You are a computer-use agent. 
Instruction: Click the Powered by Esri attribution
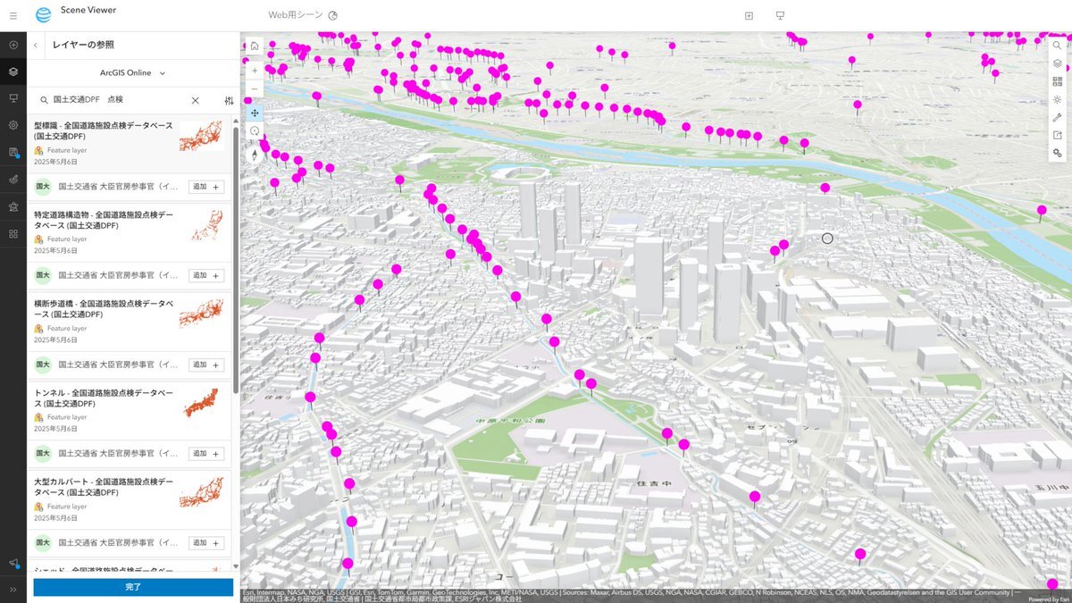pyautogui.click(x=1049, y=599)
